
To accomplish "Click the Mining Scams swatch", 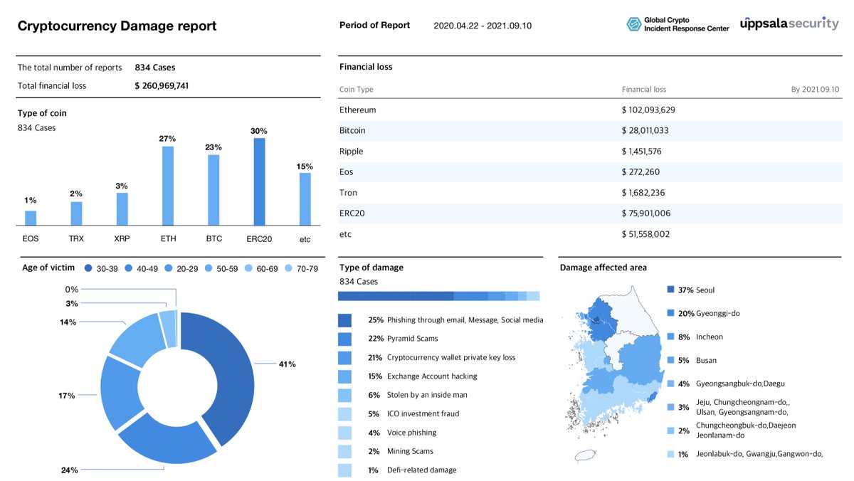I will coord(344,451).
